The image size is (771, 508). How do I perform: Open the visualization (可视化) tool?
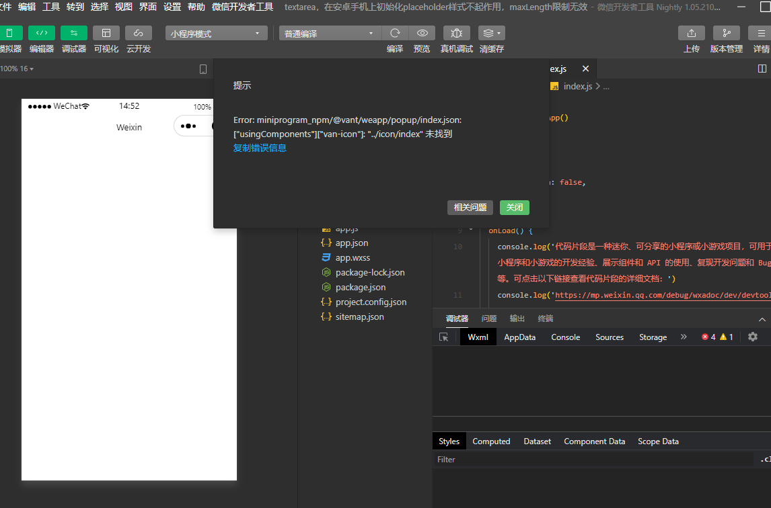click(x=106, y=33)
